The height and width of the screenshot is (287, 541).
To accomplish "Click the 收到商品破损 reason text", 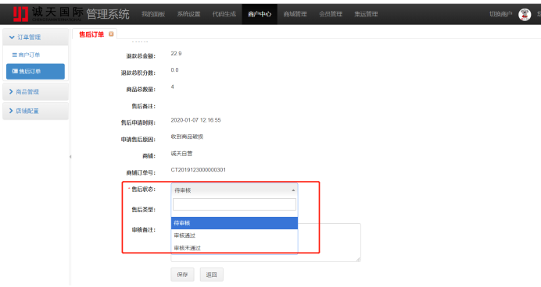I will [187, 136].
